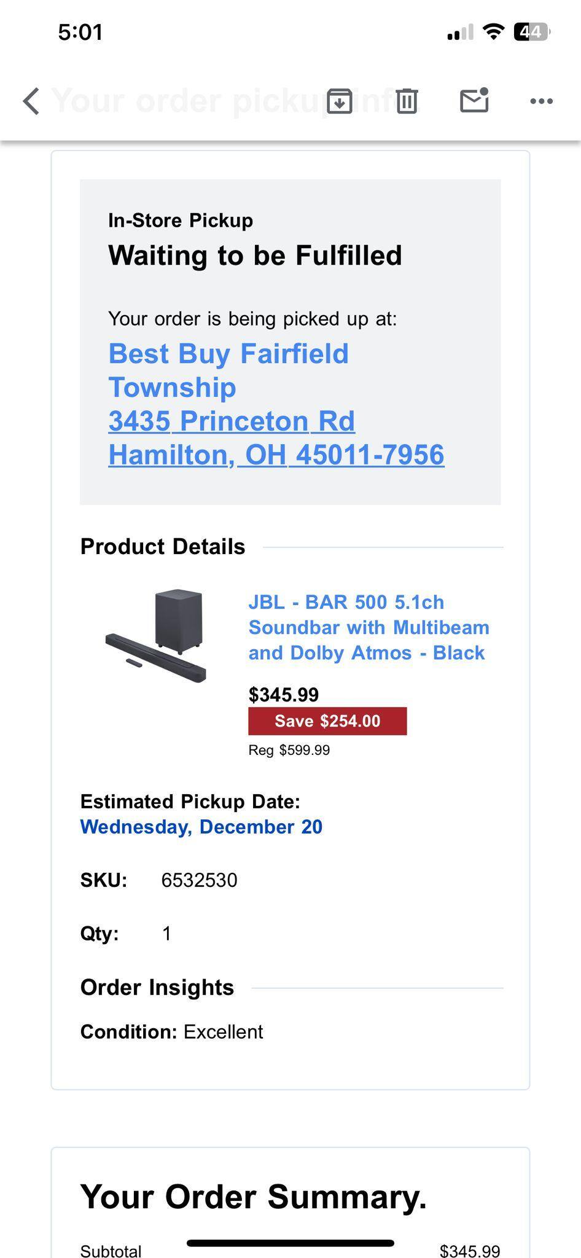The width and height of the screenshot is (581, 1258).
Task: Tap the Wednesday, December 20 pickup date
Action: tap(201, 827)
